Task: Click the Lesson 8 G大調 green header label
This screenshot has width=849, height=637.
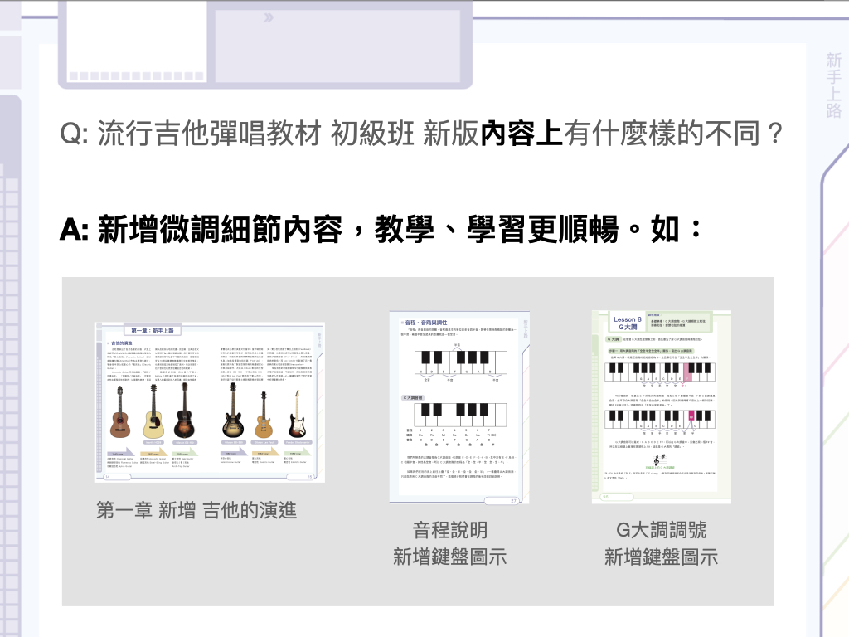Action: 627,323
